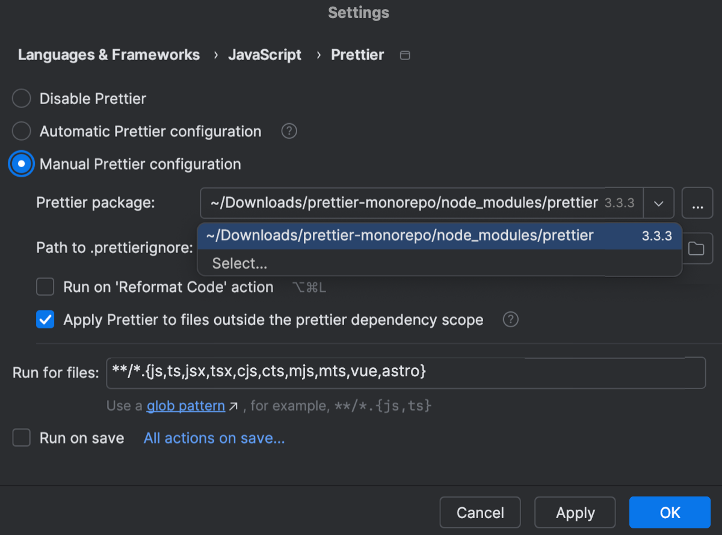Screen dimensions: 722x535
Task: Open 'All actions on save...' link
Action: click(x=214, y=438)
